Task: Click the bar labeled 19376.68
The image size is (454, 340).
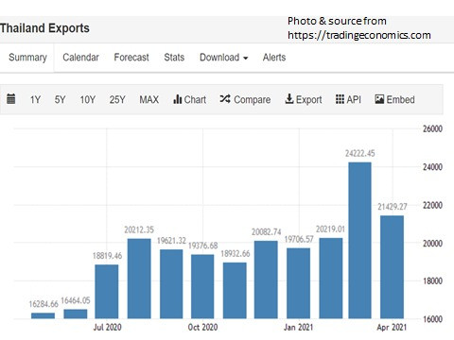Action: 202,286
